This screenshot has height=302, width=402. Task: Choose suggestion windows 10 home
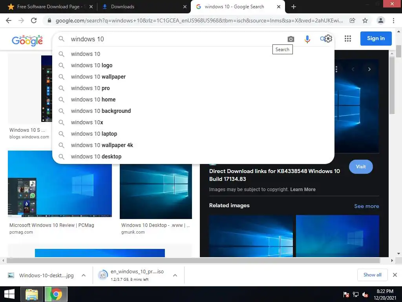pos(193,99)
